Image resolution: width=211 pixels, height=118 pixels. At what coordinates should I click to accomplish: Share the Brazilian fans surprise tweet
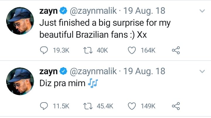[176, 51]
